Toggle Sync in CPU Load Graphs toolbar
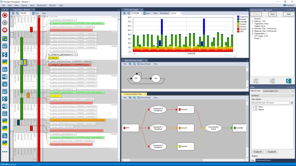The image size is (296, 166). coord(147,13)
